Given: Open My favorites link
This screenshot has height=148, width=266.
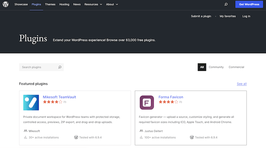Looking at the screenshot, I should coord(228,16).
